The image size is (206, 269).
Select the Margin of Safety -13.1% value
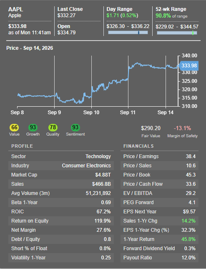[x=182, y=128]
